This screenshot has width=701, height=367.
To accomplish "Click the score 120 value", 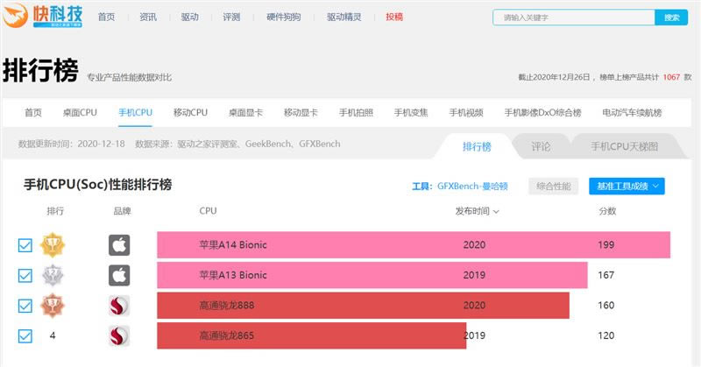I will (x=605, y=335).
